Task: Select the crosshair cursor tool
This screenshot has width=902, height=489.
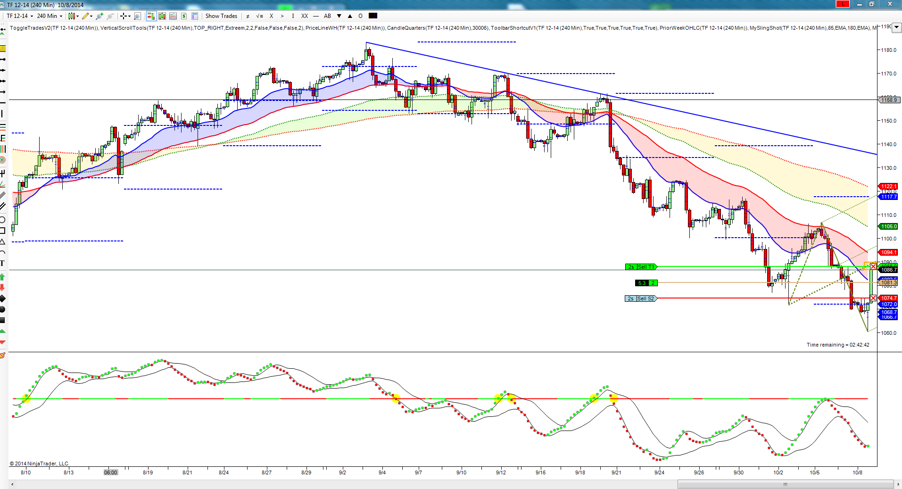Action: (124, 16)
